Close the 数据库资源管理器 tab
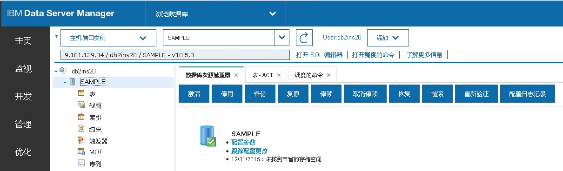The height and width of the screenshot is (171, 563). (236, 75)
